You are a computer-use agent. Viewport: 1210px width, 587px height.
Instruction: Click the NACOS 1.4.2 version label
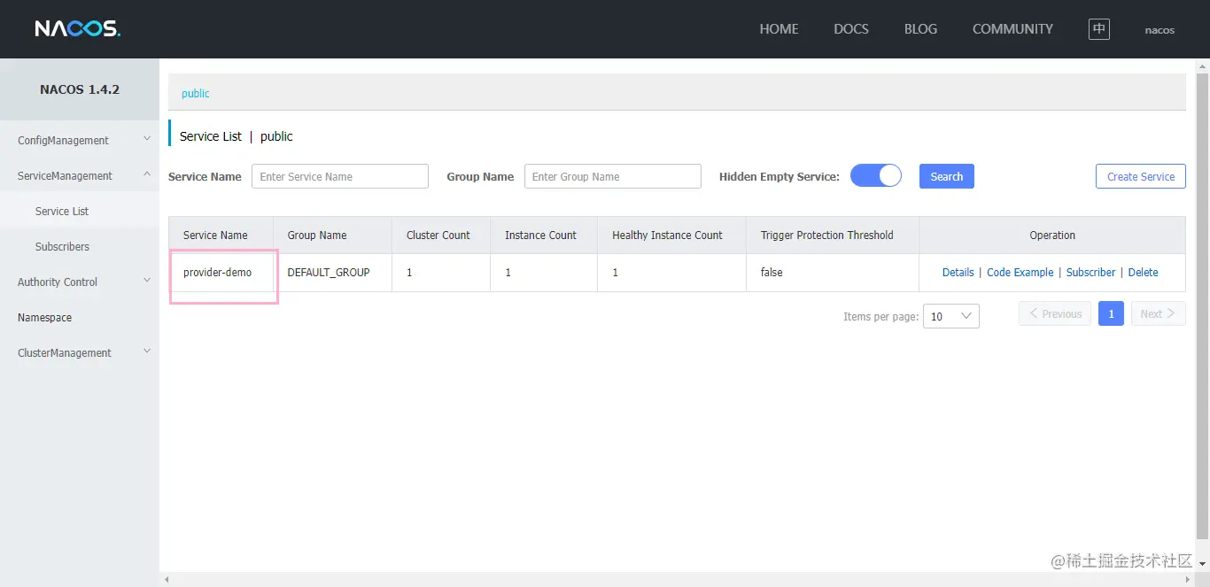80,89
